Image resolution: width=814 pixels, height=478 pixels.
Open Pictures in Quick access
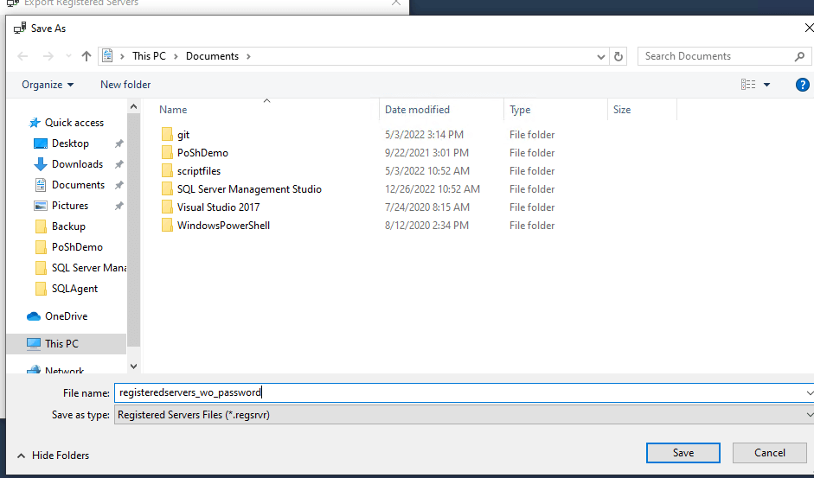[70, 206]
